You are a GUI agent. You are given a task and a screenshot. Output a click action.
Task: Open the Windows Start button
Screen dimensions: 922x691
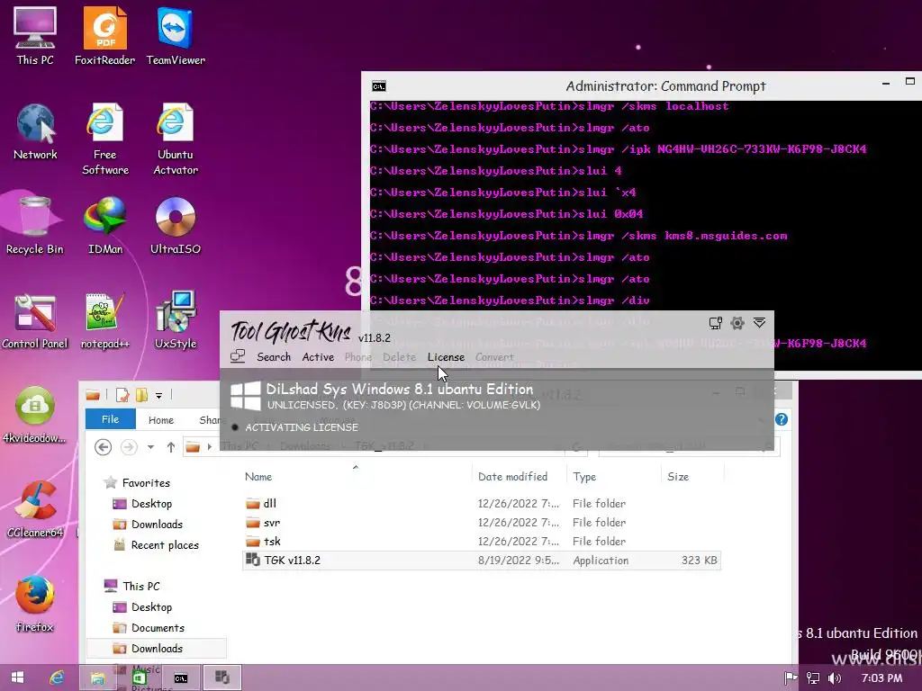coord(17,678)
